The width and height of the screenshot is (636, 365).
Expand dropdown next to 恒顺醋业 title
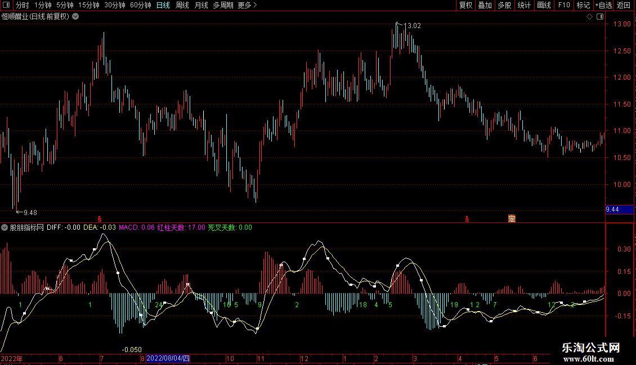click(75, 17)
